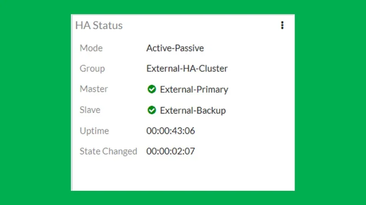Click the word Status in widget header
Screen dimensions: 366x205
click(x=108, y=26)
